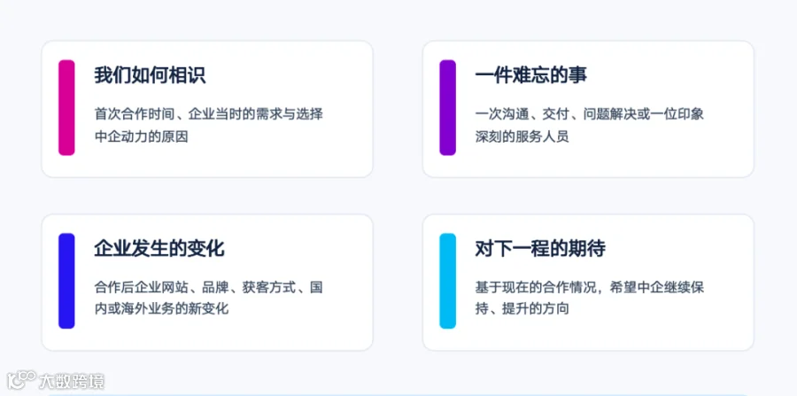Click text 深刻的服务人员
Viewport: 797px width, 396px height.
[x=522, y=136]
